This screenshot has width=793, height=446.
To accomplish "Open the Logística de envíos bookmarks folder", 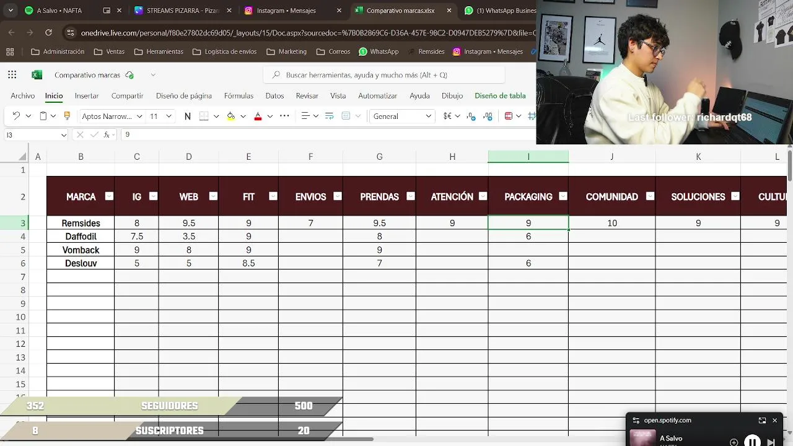I will 224,51.
